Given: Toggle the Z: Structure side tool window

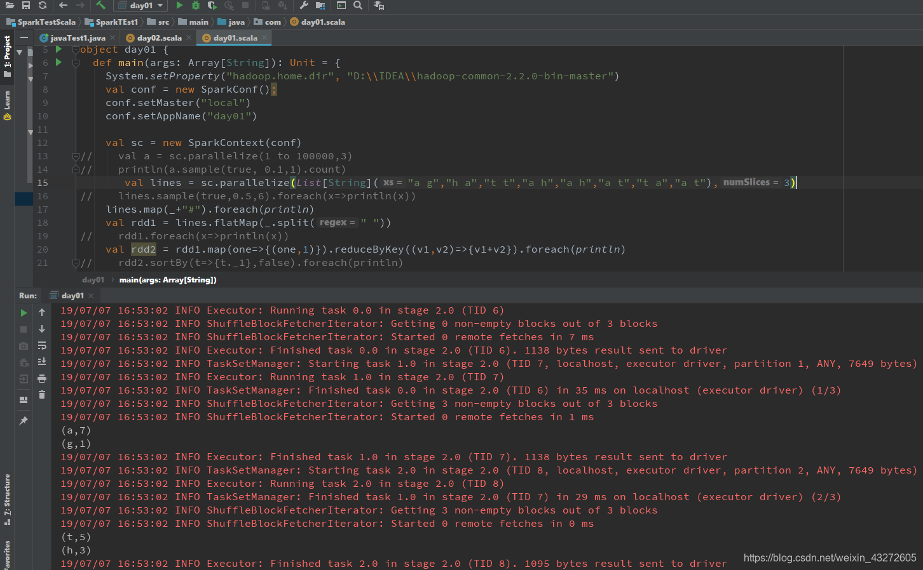Looking at the screenshot, I should [x=7, y=499].
